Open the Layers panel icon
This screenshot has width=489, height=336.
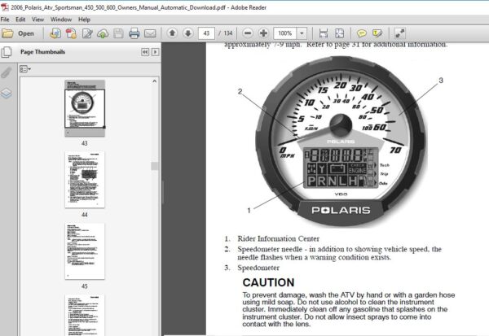7,93
